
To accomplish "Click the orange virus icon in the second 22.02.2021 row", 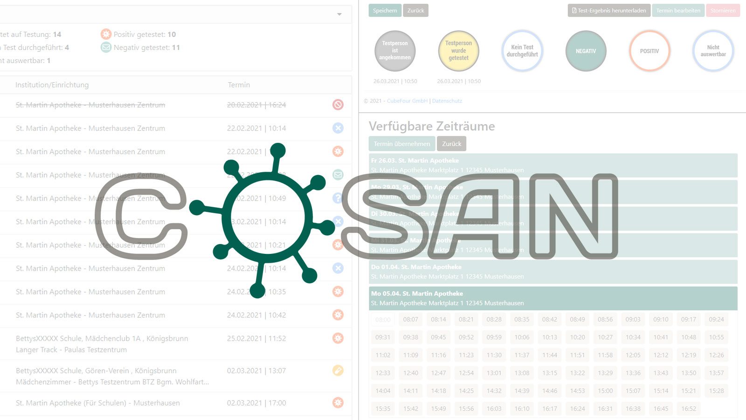I will coord(338,151).
